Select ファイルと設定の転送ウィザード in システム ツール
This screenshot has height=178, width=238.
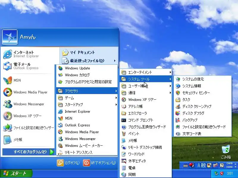(x=203, y=127)
